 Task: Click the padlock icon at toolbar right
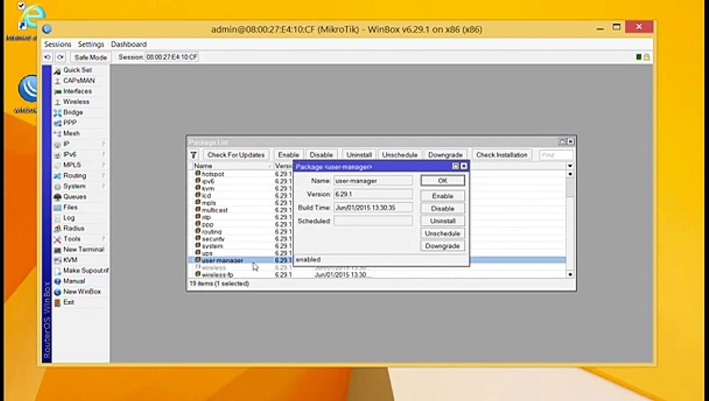pos(647,57)
